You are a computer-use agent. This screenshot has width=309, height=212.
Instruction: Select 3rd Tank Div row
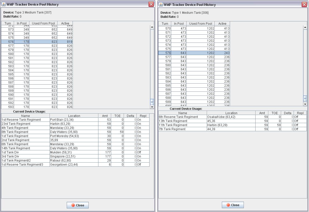coord(75,156)
